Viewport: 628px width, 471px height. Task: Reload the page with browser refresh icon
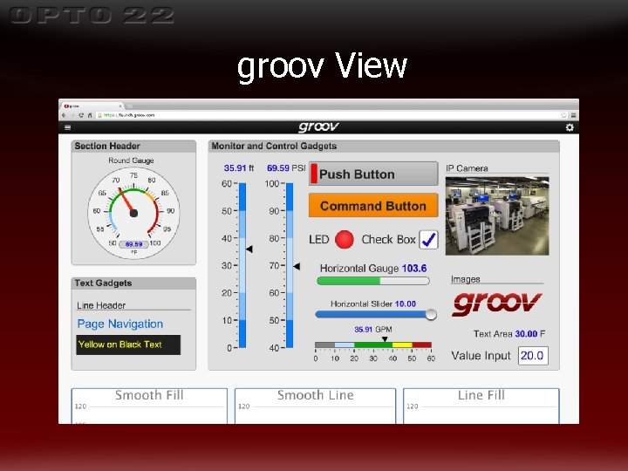point(81,115)
